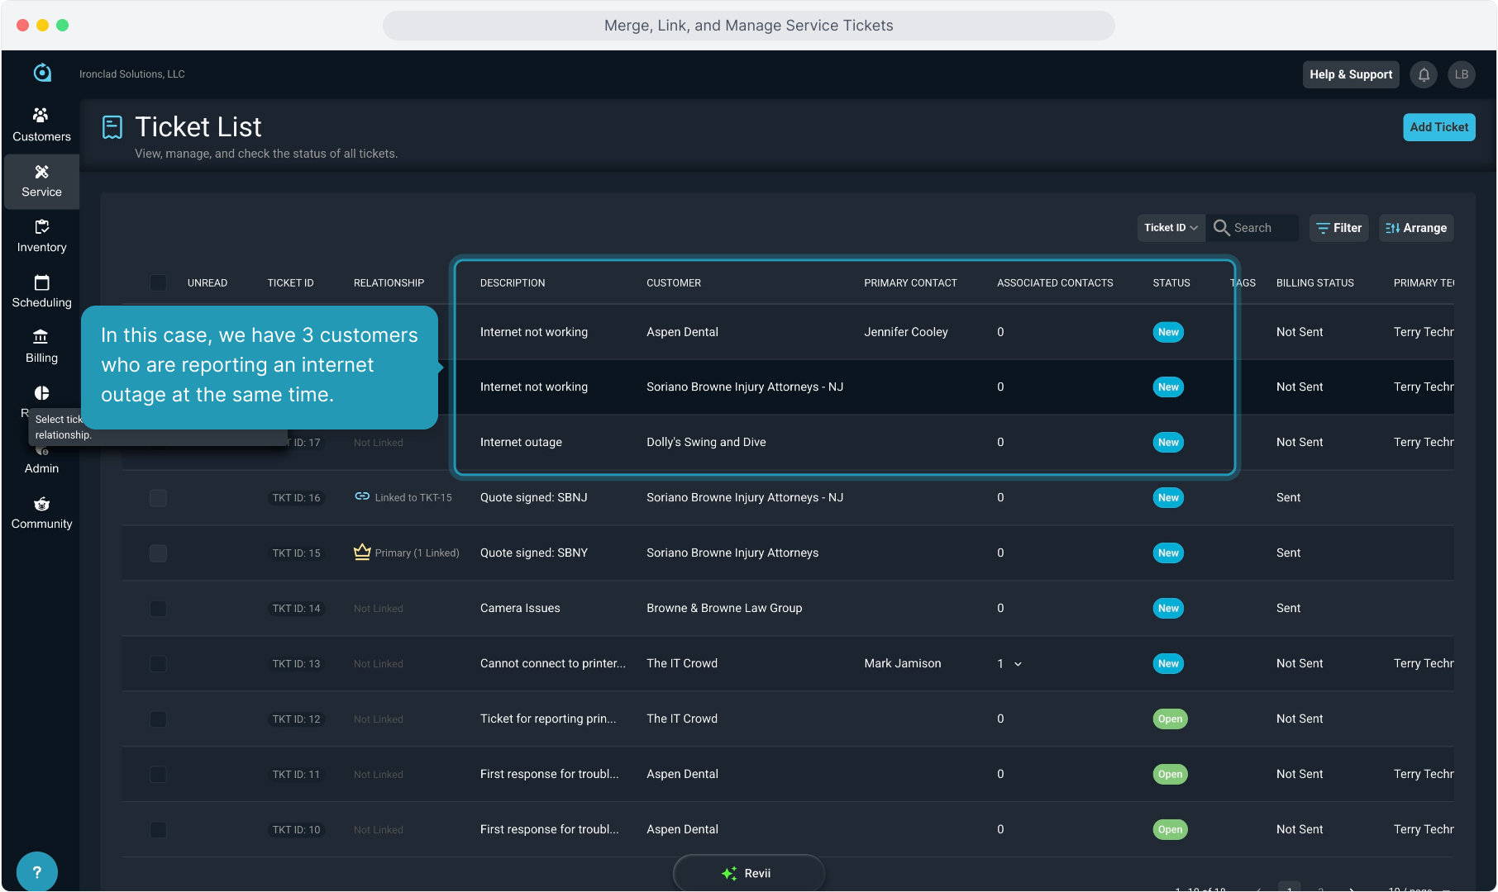Open the Arrange columns menu

(1416, 228)
